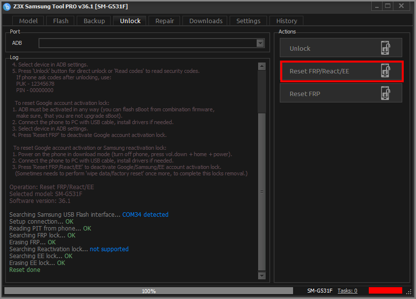416x299 pixels.
Task: Click the window resize grip icon
Action: (x=409, y=292)
